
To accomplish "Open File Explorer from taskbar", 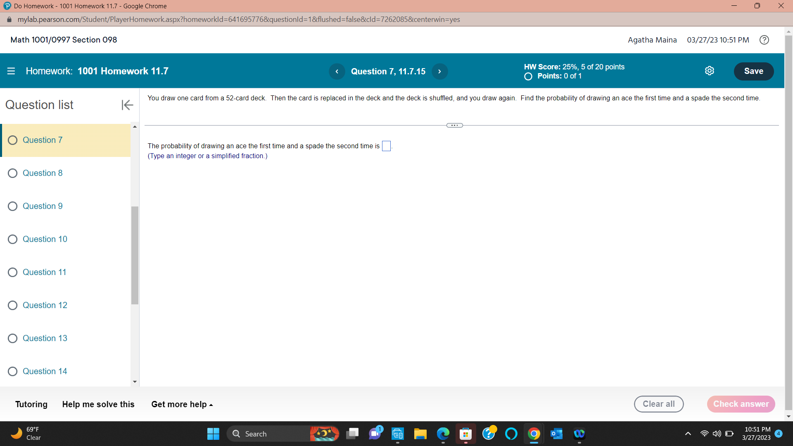I will pos(420,434).
